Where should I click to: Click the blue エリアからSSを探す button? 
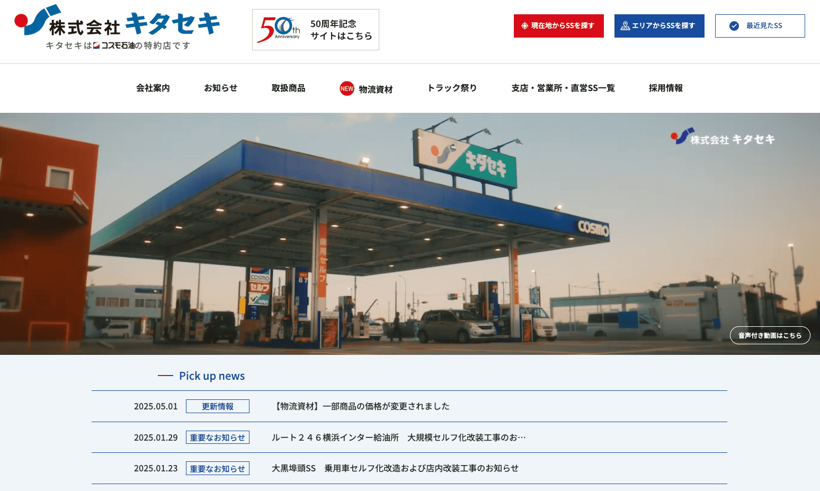tap(659, 26)
